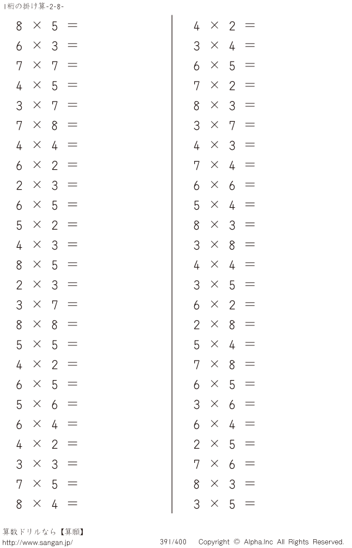Click the 2 × 8 = problem

[224, 325]
